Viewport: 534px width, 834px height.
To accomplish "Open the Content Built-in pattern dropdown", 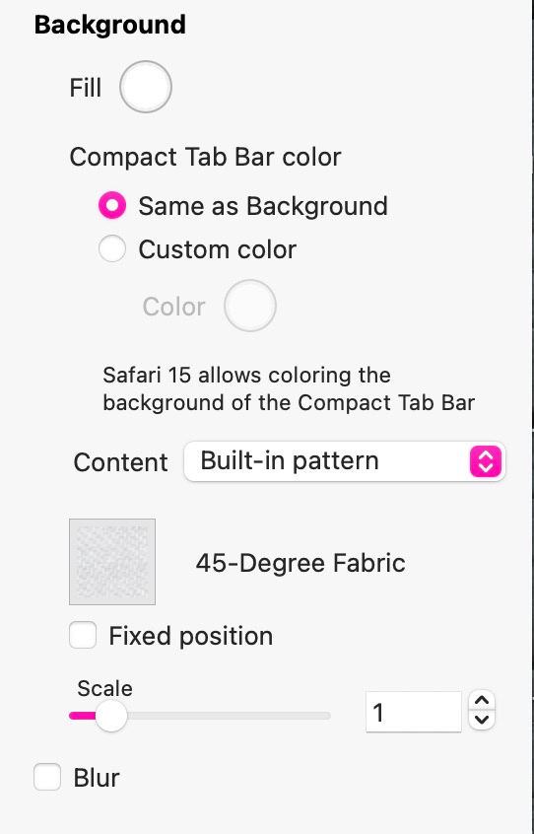I will point(344,461).
